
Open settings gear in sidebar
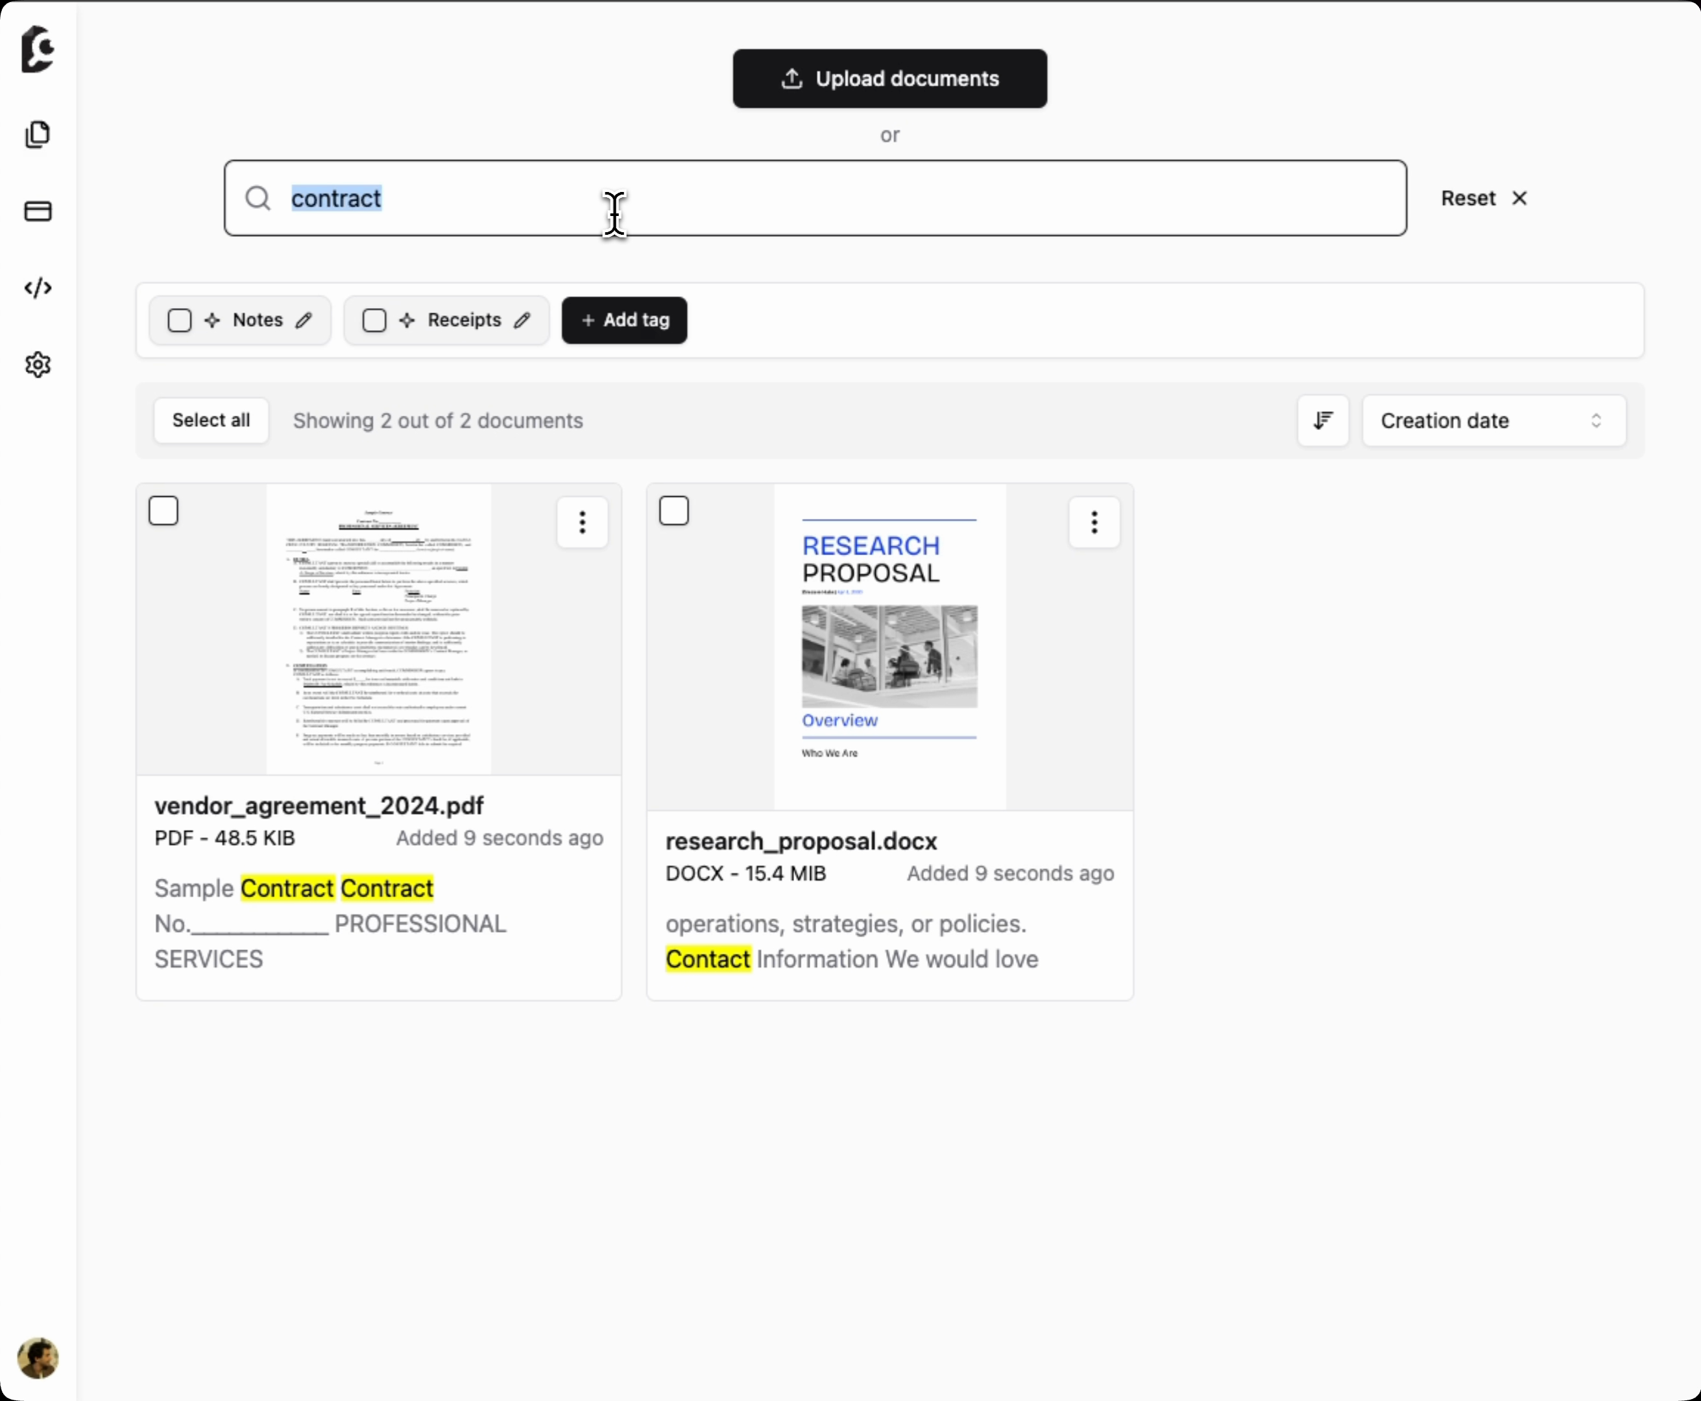click(38, 365)
